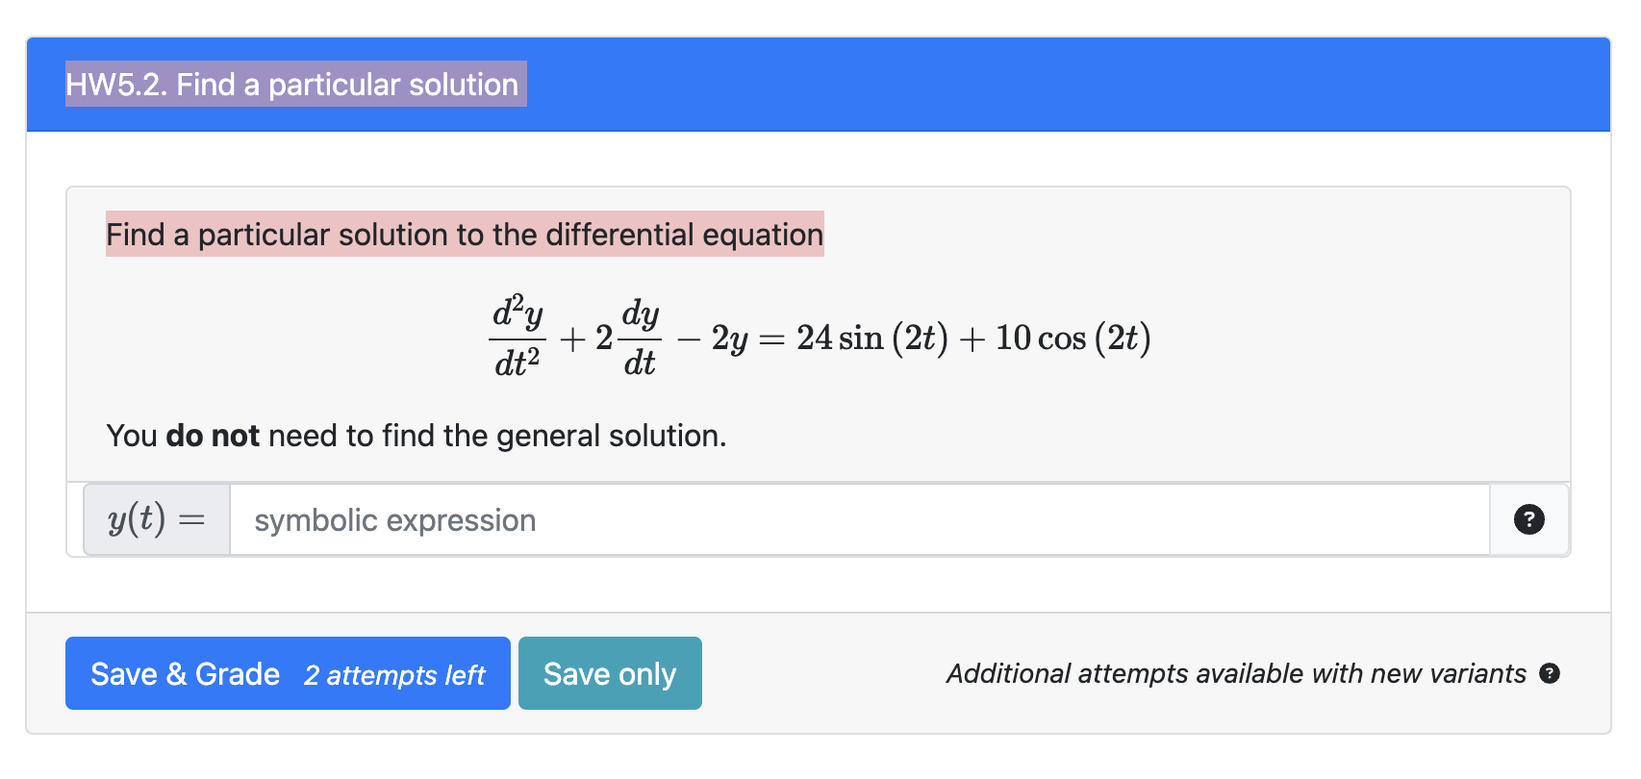Focus the symbolic expression input field
Image resolution: width=1641 pixels, height=779 pixels.
(858, 519)
